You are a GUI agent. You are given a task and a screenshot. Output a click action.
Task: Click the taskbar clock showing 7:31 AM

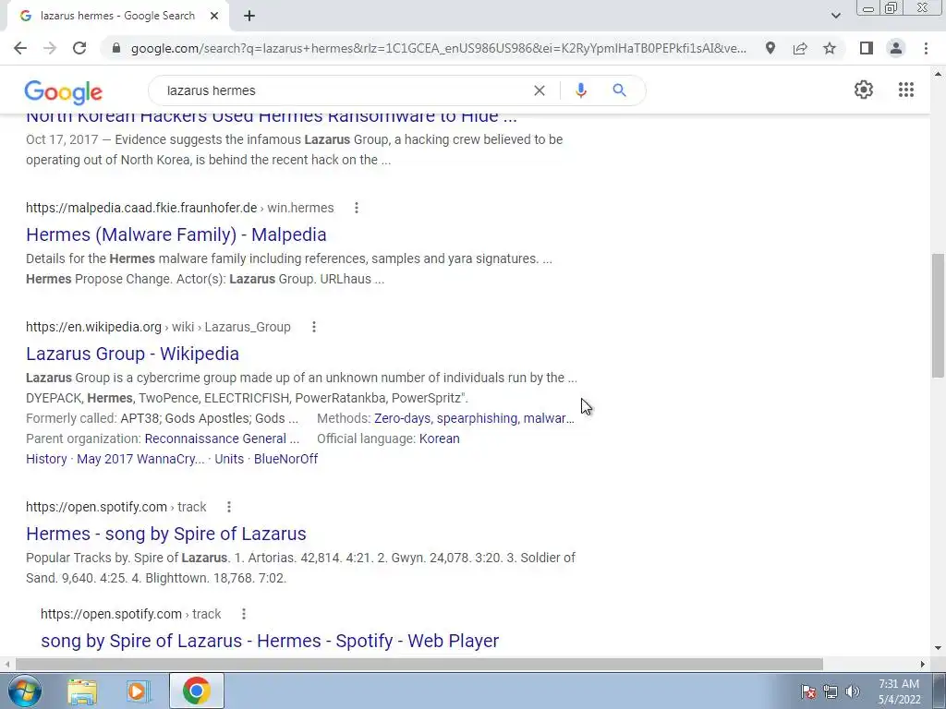899,691
